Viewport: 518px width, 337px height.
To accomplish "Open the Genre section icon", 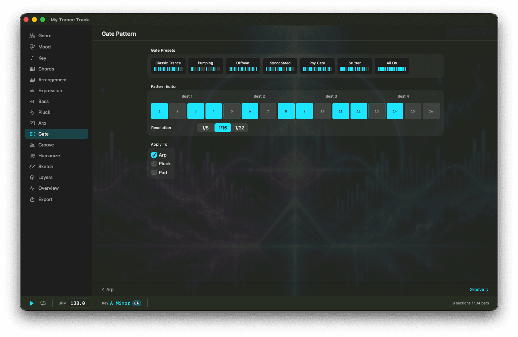I will [x=32, y=36].
